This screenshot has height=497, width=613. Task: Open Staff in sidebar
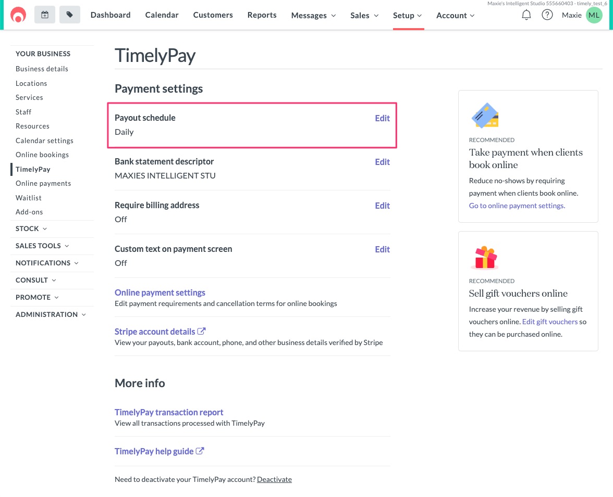click(23, 112)
